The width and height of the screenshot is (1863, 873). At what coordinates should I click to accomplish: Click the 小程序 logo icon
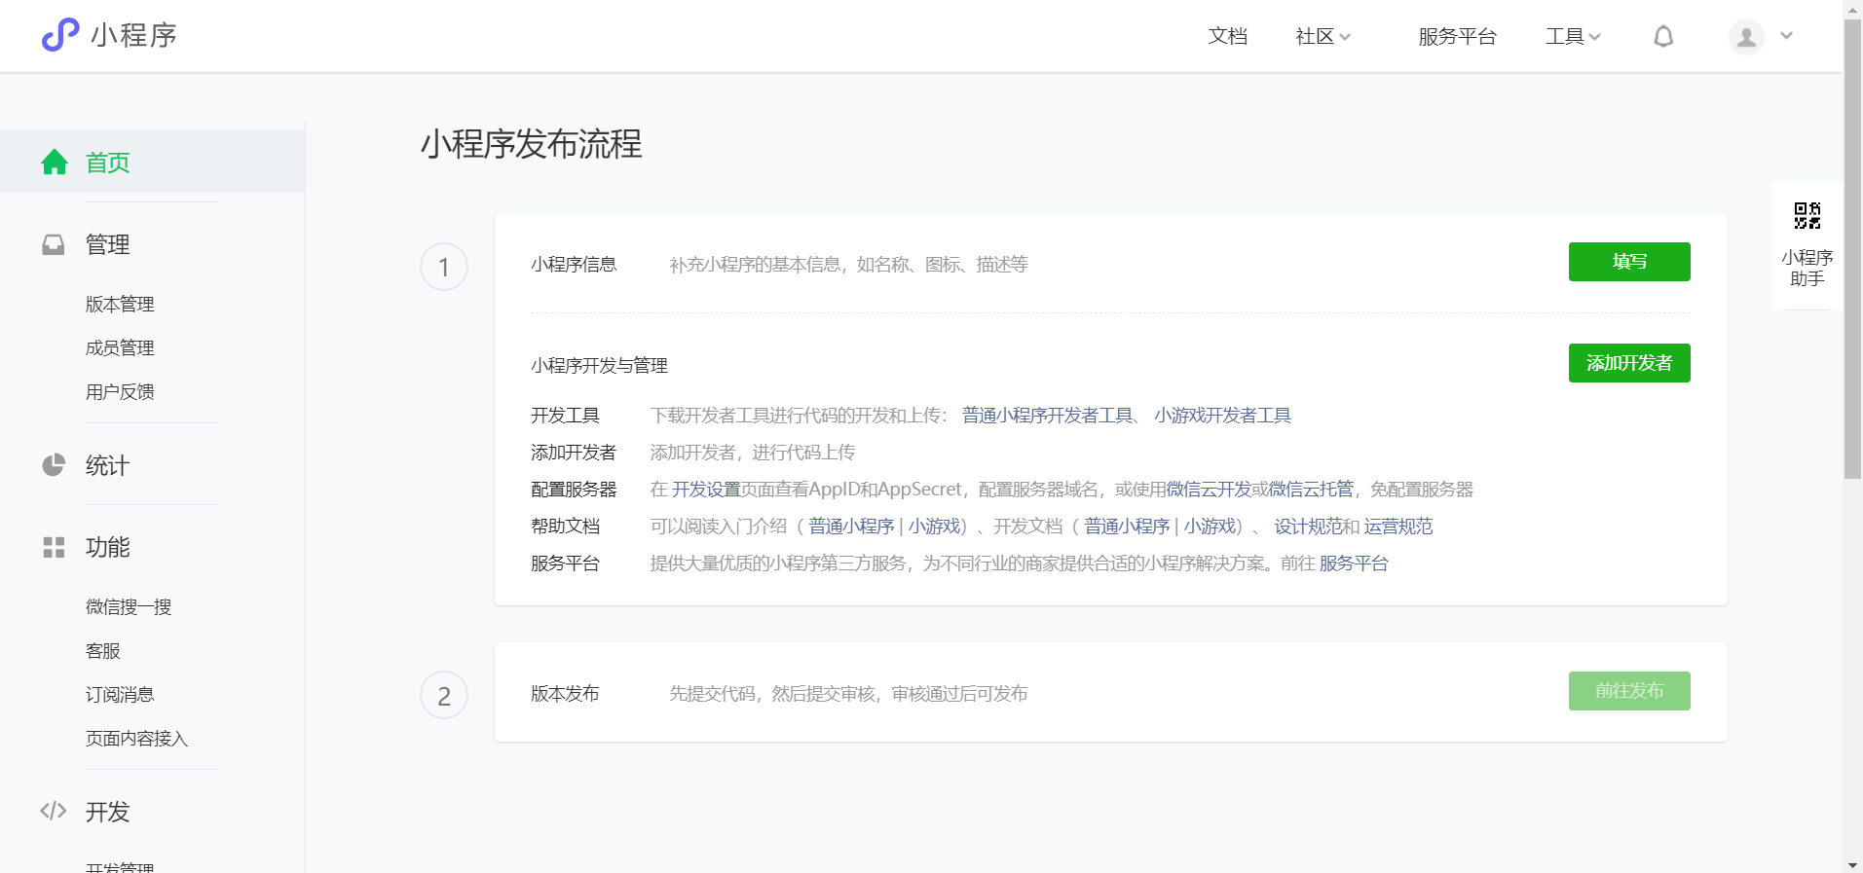[x=60, y=35]
